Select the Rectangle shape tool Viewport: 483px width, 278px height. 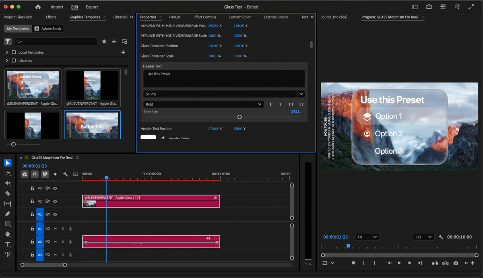tap(8, 224)
